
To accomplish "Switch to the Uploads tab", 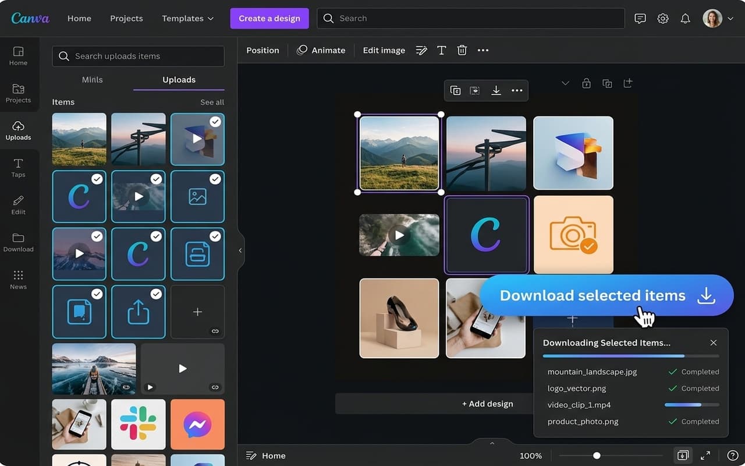I will [x=179, y=80].
